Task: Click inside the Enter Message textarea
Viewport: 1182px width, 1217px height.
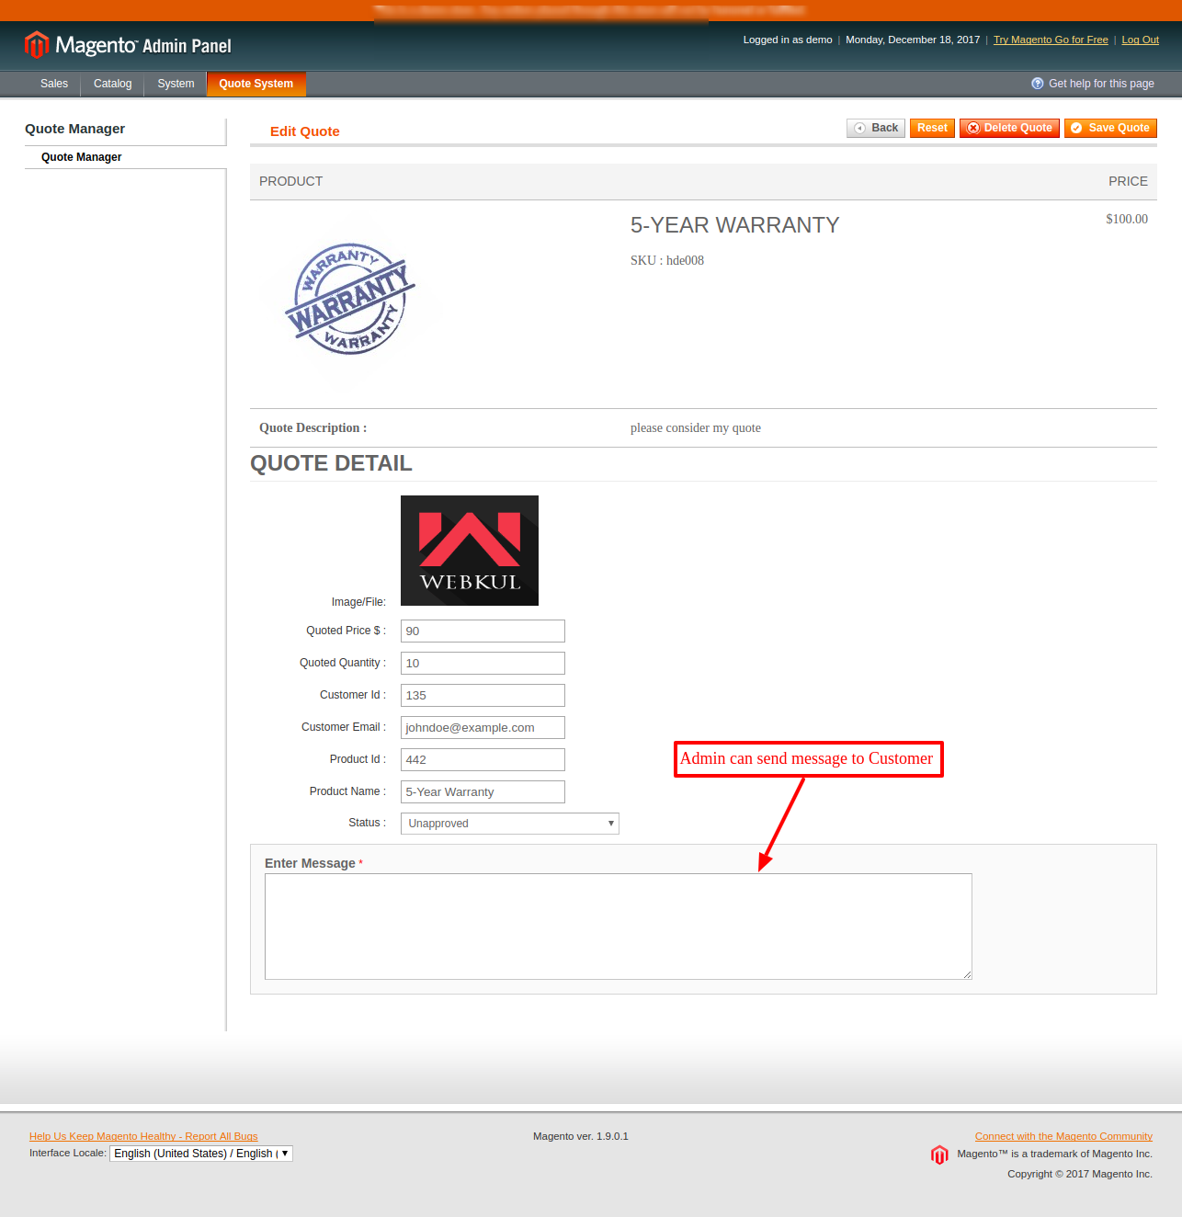Action: [619, 927]
